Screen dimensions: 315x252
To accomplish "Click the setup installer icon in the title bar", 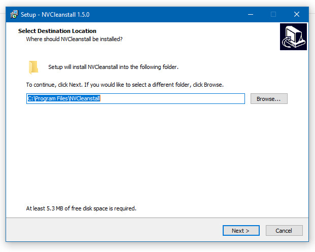I will pyautogui.click(x=14, y=14).
